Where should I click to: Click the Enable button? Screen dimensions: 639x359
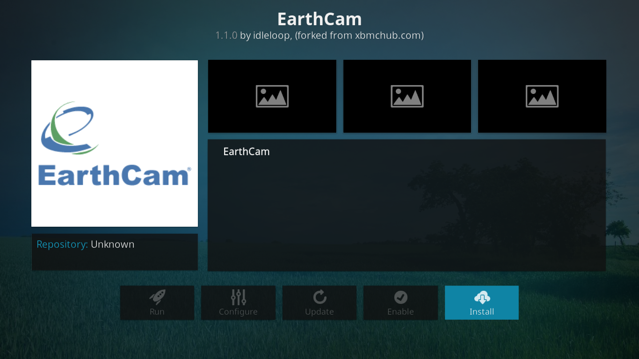point(400,302)
